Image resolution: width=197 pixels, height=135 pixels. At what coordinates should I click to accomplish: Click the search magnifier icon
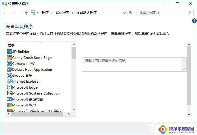tap(189, 13)
